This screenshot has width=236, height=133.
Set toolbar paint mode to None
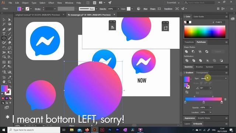[10, 98]
